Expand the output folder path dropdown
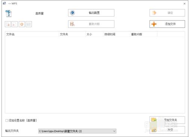The height and width of the screenshot is (137, 191). (x=114, y=131)
